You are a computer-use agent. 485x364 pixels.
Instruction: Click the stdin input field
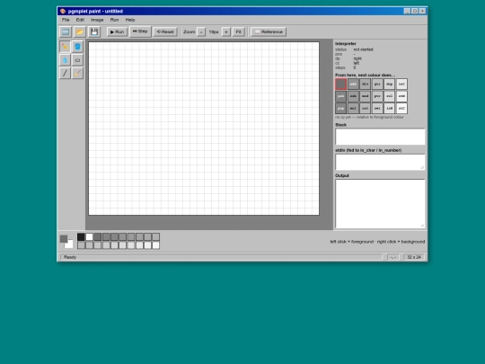pyautogui.click(x=380, y=162)
